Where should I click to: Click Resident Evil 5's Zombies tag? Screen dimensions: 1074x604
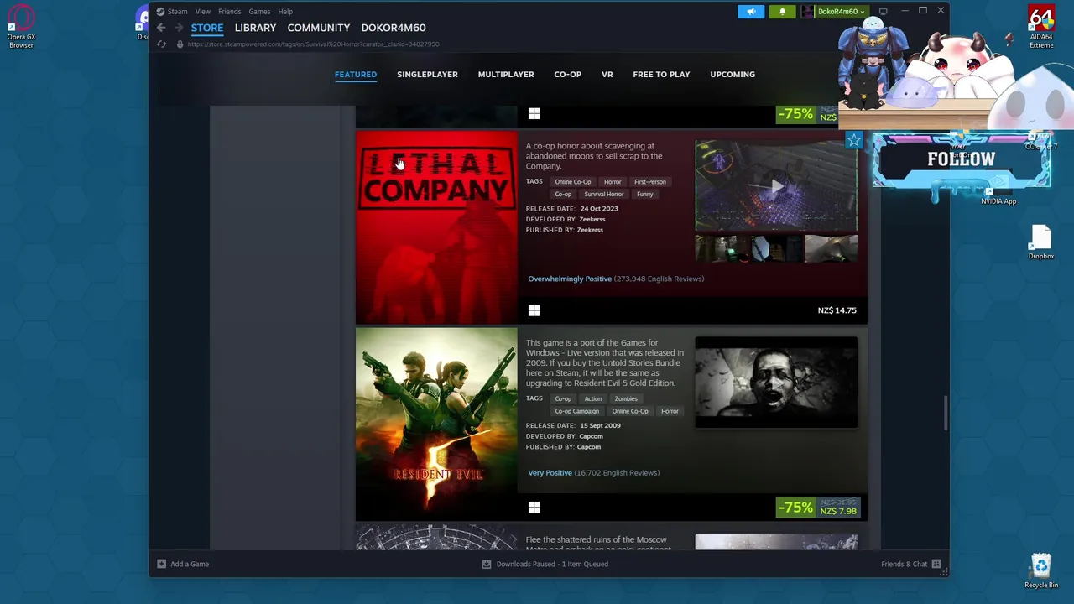click(x=626, y=398)
